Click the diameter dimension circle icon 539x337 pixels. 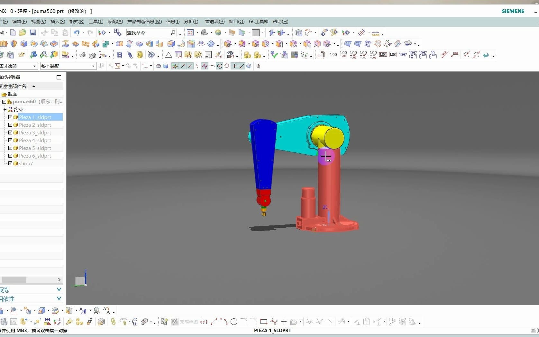pos(467,55)
